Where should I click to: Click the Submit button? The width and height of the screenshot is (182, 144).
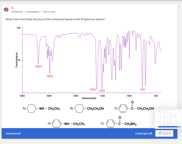point(164,134)
